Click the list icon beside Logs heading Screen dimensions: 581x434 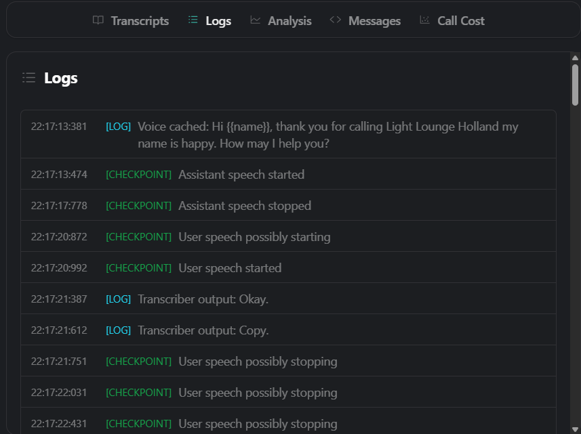[x=29, y=78]
